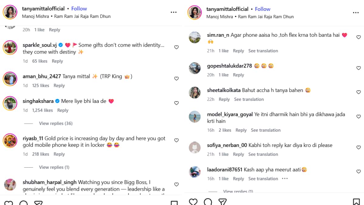Show replies under laadorani87651's comment
Image resolution: width=364 pixels, height=205 pixels.
(238, 191)
